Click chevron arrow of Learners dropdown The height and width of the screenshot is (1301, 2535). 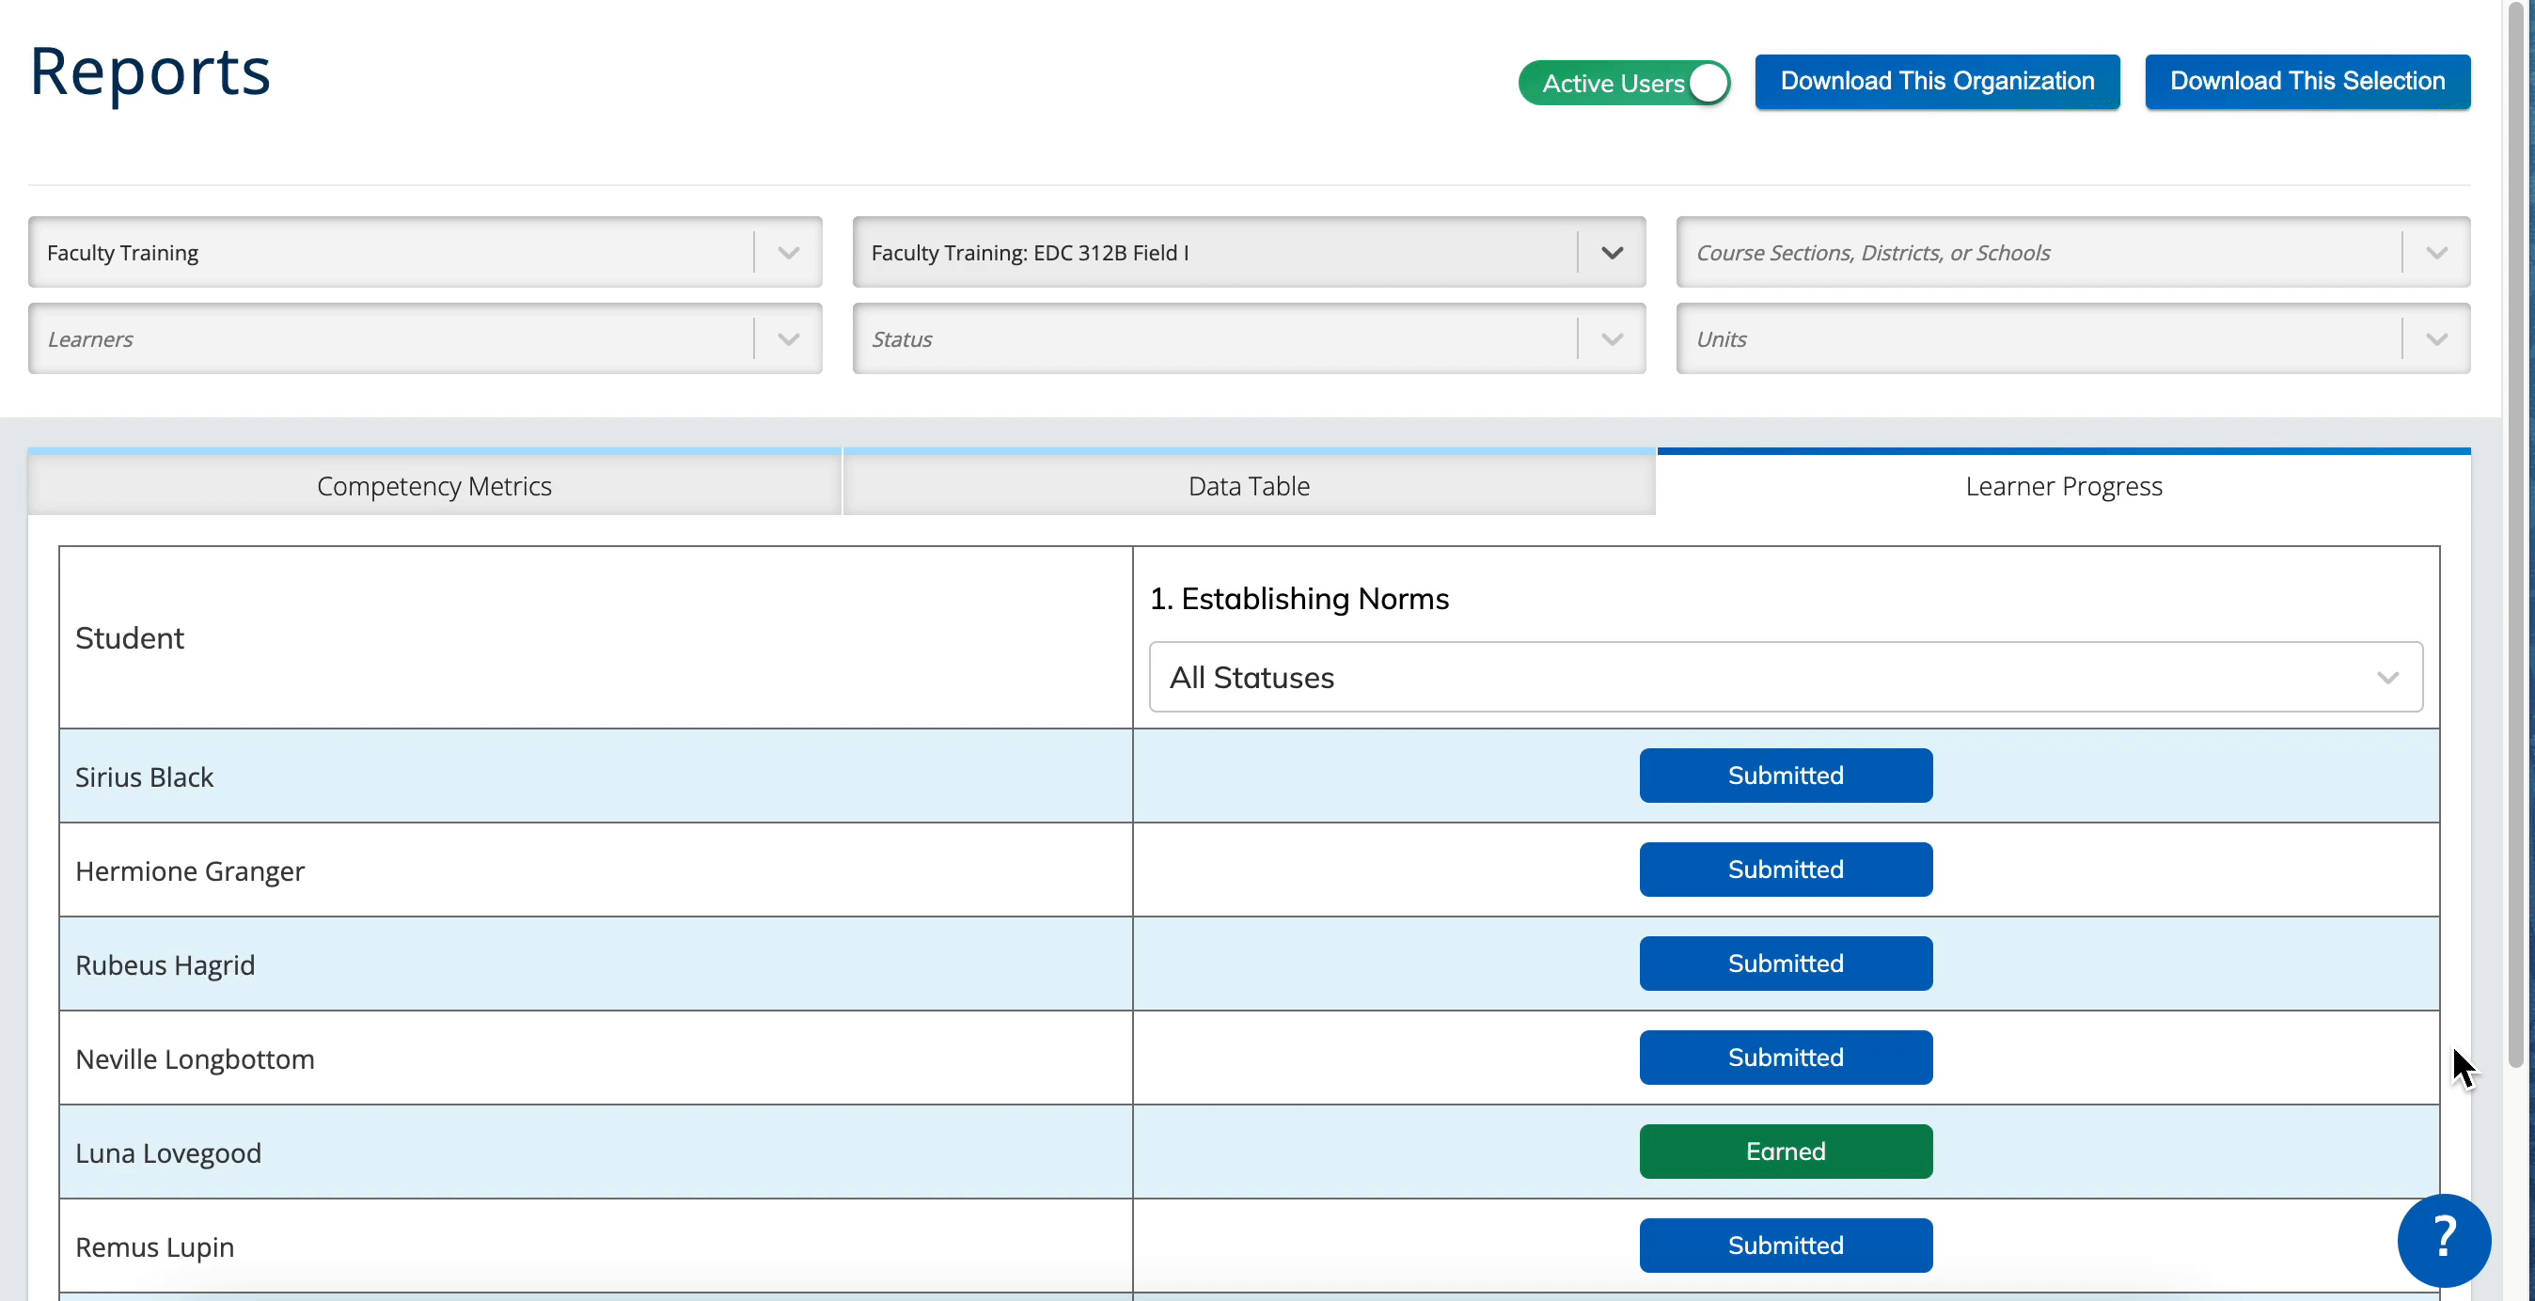point(788,339)
